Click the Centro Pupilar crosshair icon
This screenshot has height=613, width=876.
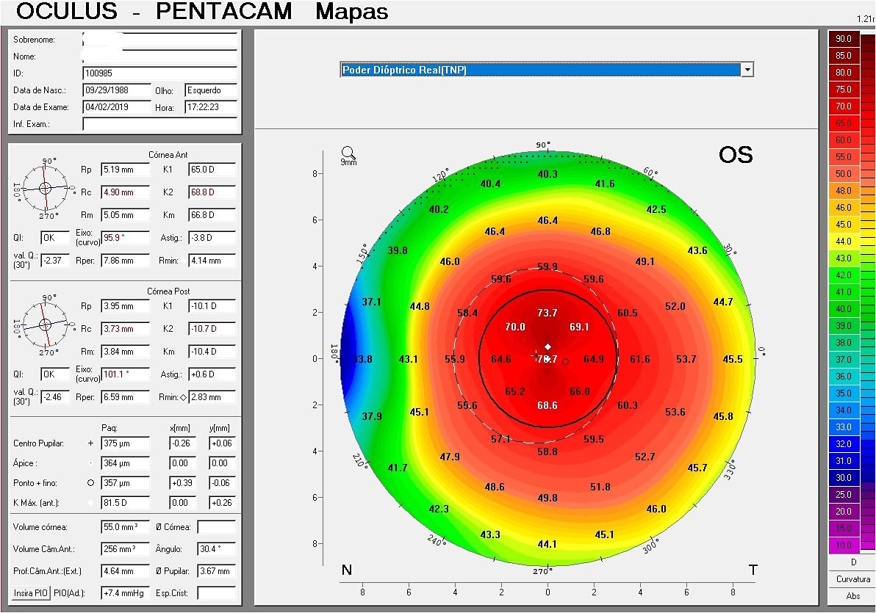pyautogui.click(x=90, y=443)
